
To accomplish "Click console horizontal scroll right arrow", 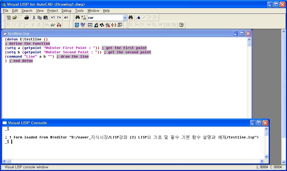I will (262, 161).
